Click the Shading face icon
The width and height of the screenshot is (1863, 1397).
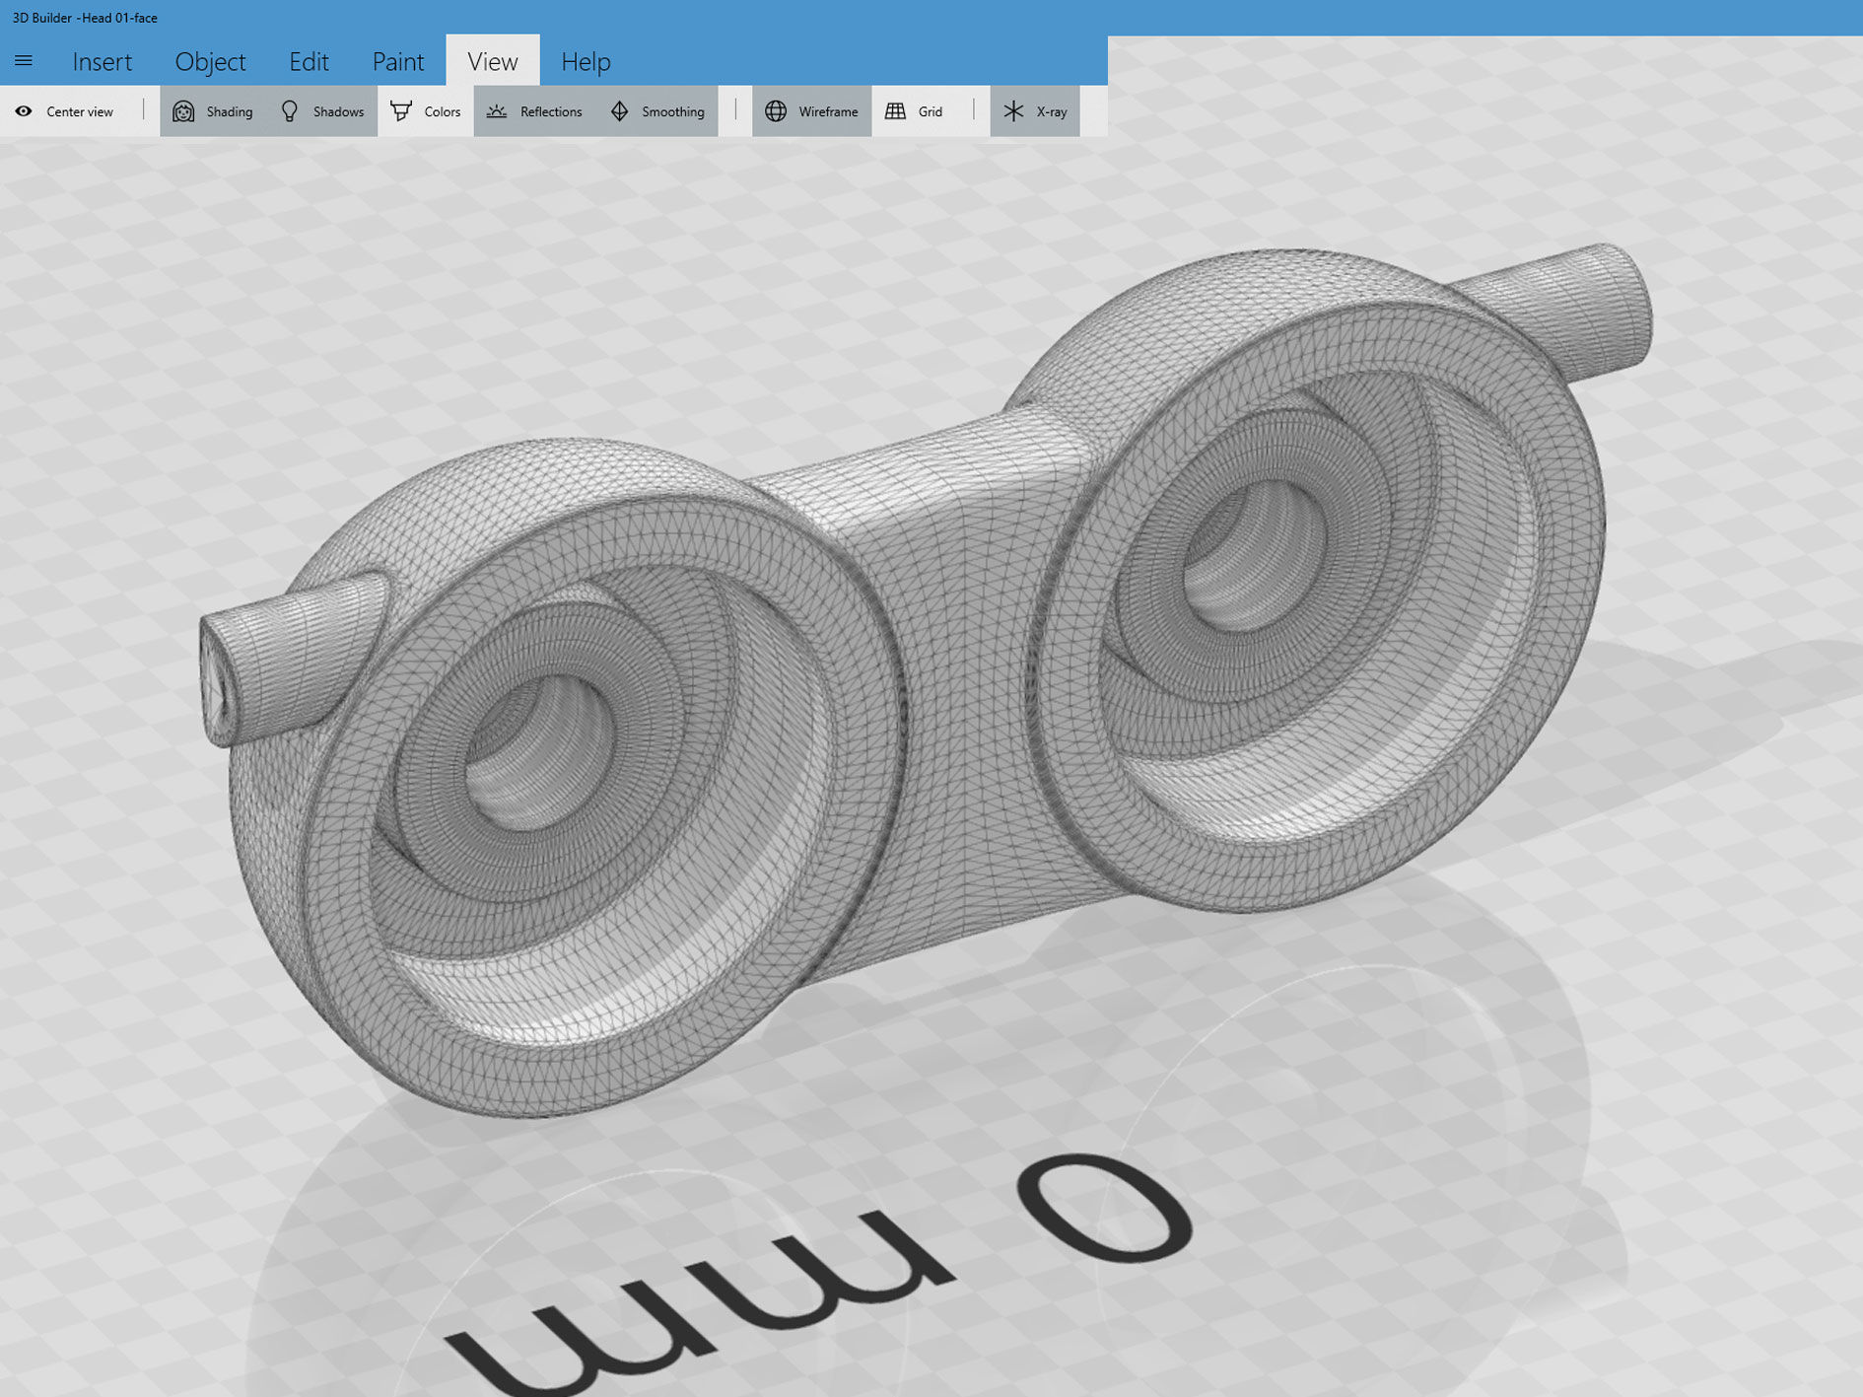click(x=183, y=111)
